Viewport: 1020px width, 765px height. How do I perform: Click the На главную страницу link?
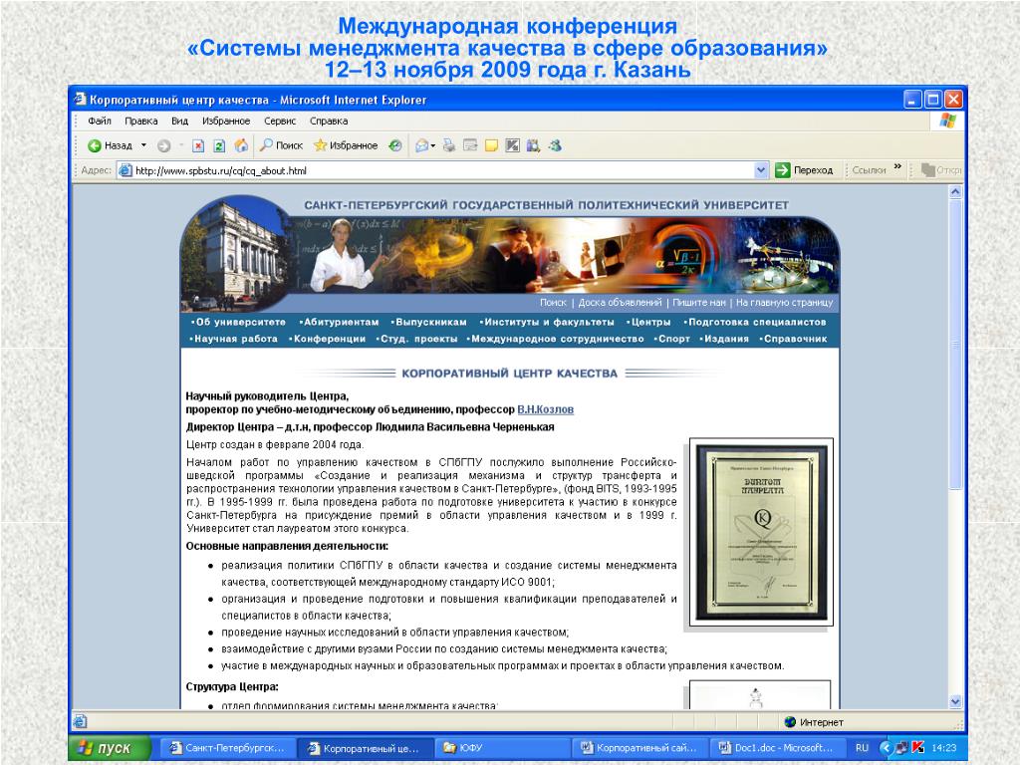coord(785,303)
